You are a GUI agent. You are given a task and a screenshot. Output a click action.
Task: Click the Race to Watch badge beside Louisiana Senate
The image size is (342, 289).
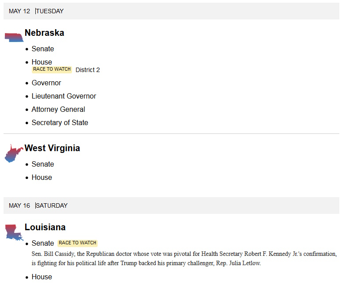(77, 243)
